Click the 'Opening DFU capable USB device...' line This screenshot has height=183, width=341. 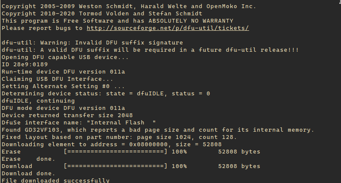tap(65, 57)
